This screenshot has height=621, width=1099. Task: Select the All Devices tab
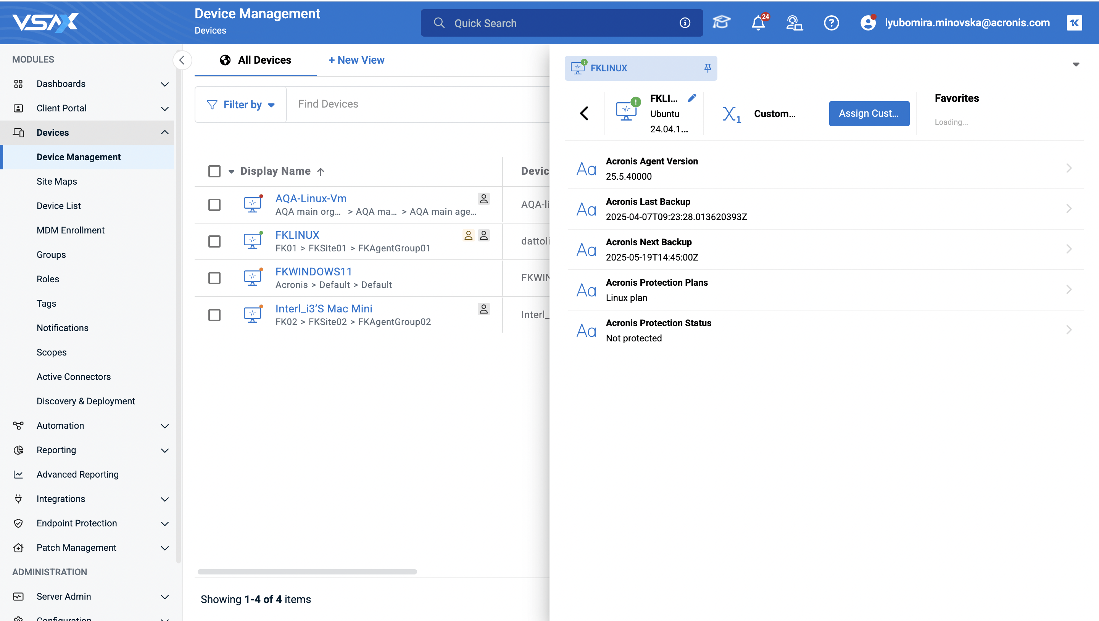pos(256,60)
